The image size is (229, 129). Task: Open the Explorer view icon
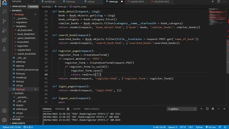pyautogui.click(x=4, y=3)
